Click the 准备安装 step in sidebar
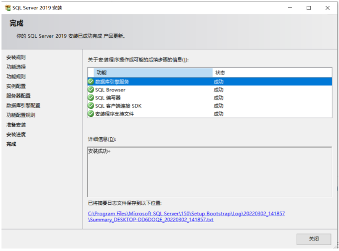 point(16,125)
